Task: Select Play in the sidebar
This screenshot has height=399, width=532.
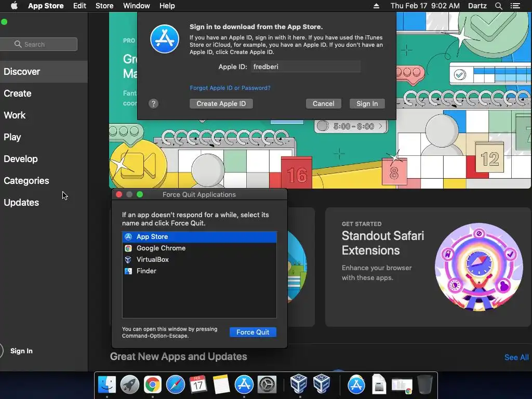Action: click(44, 137)
